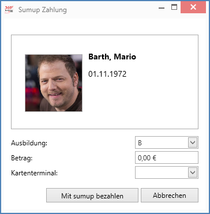Screen dimensions: 210x214
Task: Click the customer photo thumbnail
Action: coord(54,83)
